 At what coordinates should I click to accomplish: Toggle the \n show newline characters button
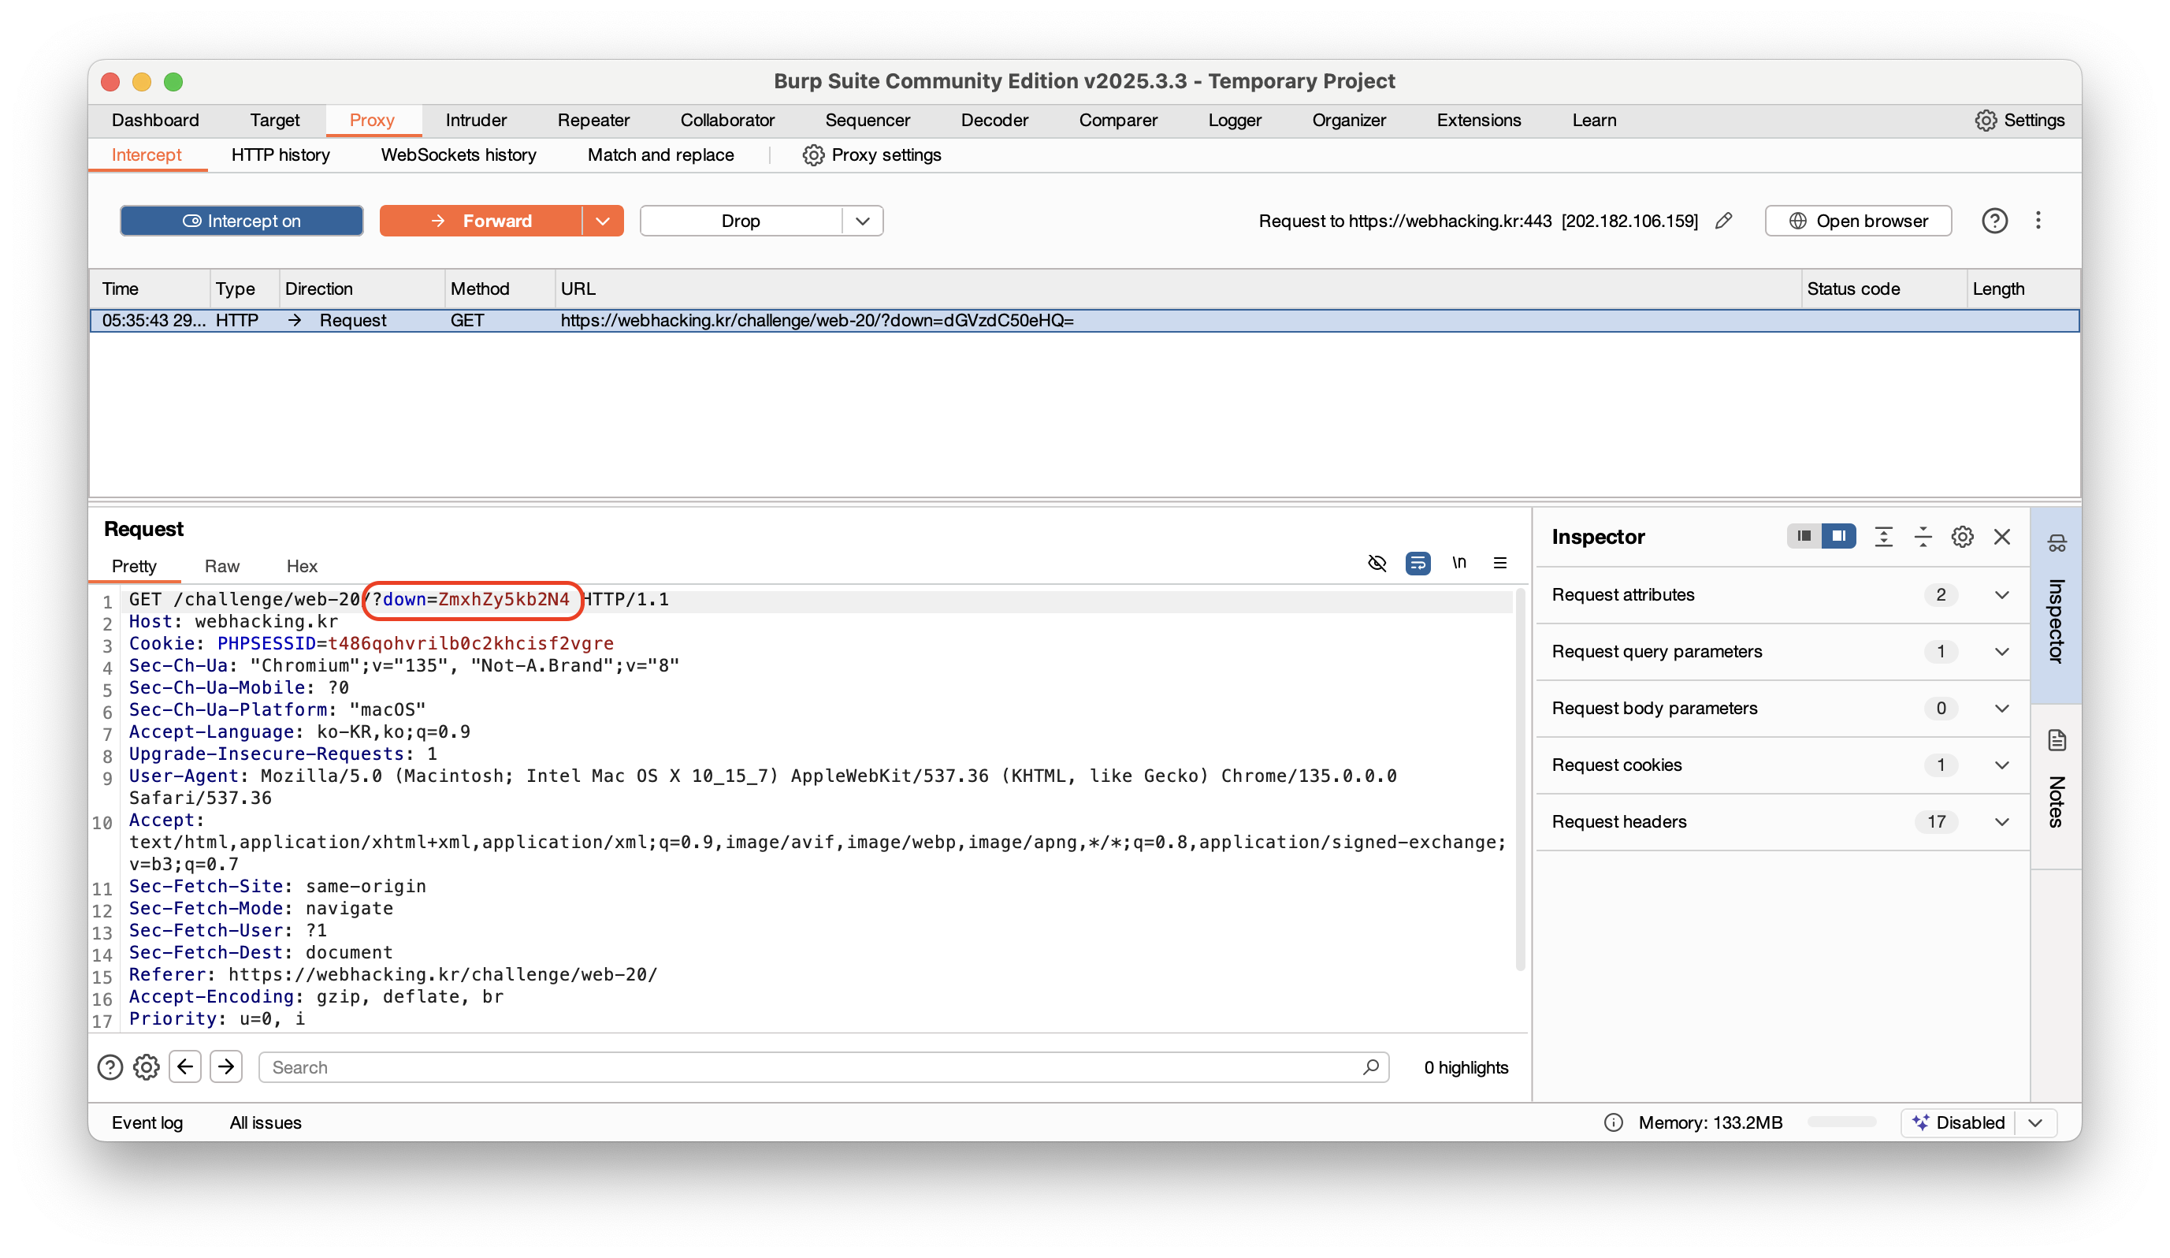1458,564
